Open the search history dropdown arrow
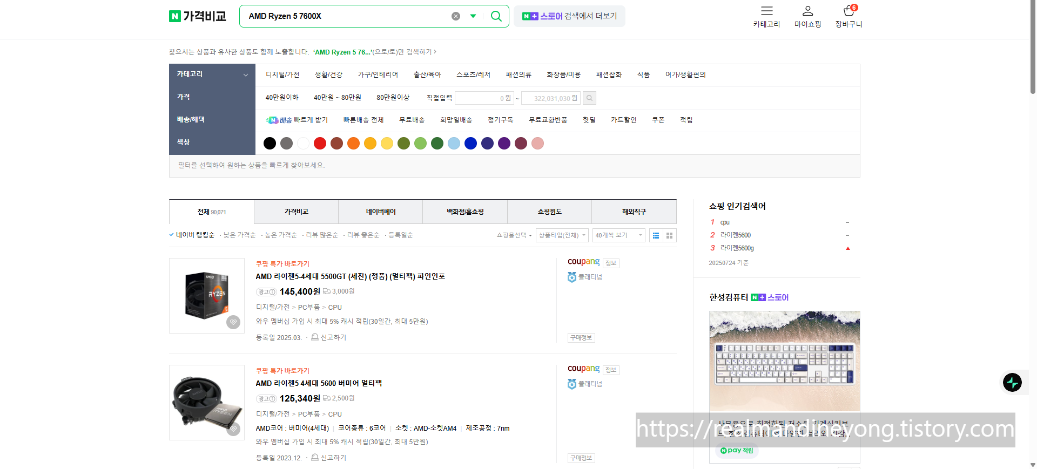The image size is (1037, 469). point(473,16)
